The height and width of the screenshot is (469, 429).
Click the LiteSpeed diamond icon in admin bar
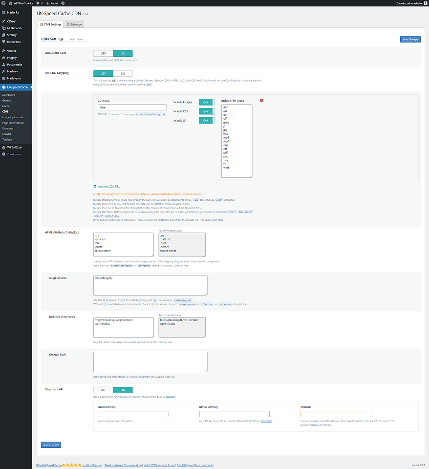[x=63, y=3]
